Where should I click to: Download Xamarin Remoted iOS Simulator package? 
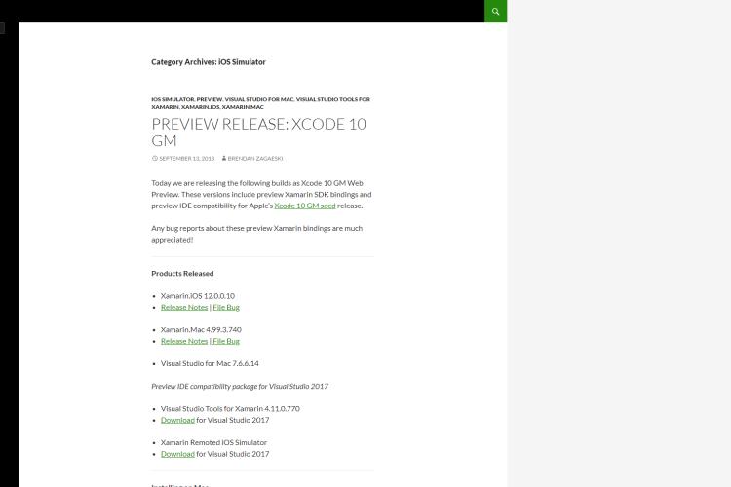pyautogui.click(x=177, y=454)
